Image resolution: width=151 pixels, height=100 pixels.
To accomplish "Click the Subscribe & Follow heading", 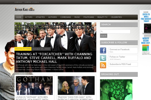I will click(x=119, y=42).
